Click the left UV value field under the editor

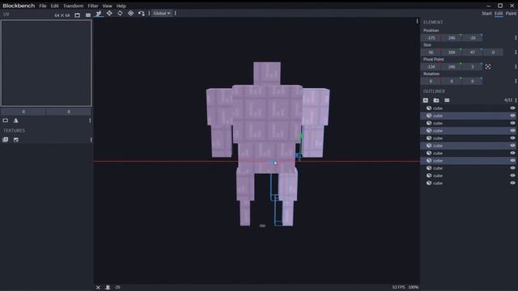pos(23,112)
